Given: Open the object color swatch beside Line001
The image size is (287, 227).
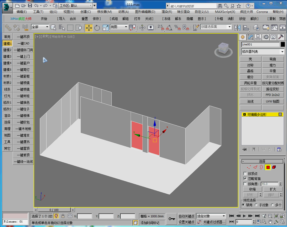Looking at the screenshot, I should coord(283,44).
